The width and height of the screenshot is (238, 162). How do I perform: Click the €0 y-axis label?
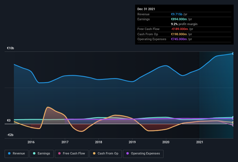9,121
